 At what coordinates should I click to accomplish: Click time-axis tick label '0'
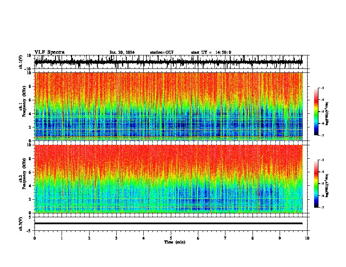[x=35, y=238]
